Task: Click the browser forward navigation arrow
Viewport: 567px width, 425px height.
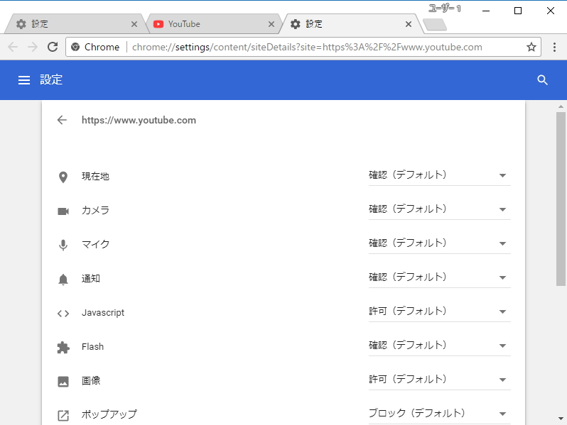Action: point(33,47)
